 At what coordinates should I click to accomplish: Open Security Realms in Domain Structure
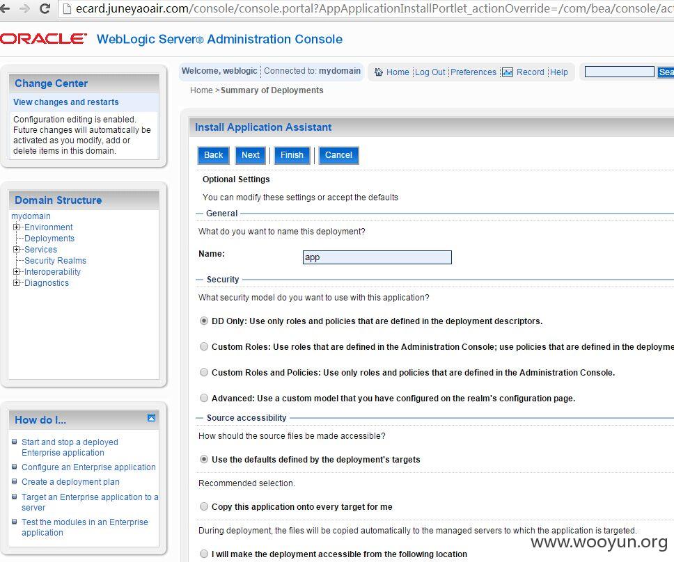click(55, 261)
